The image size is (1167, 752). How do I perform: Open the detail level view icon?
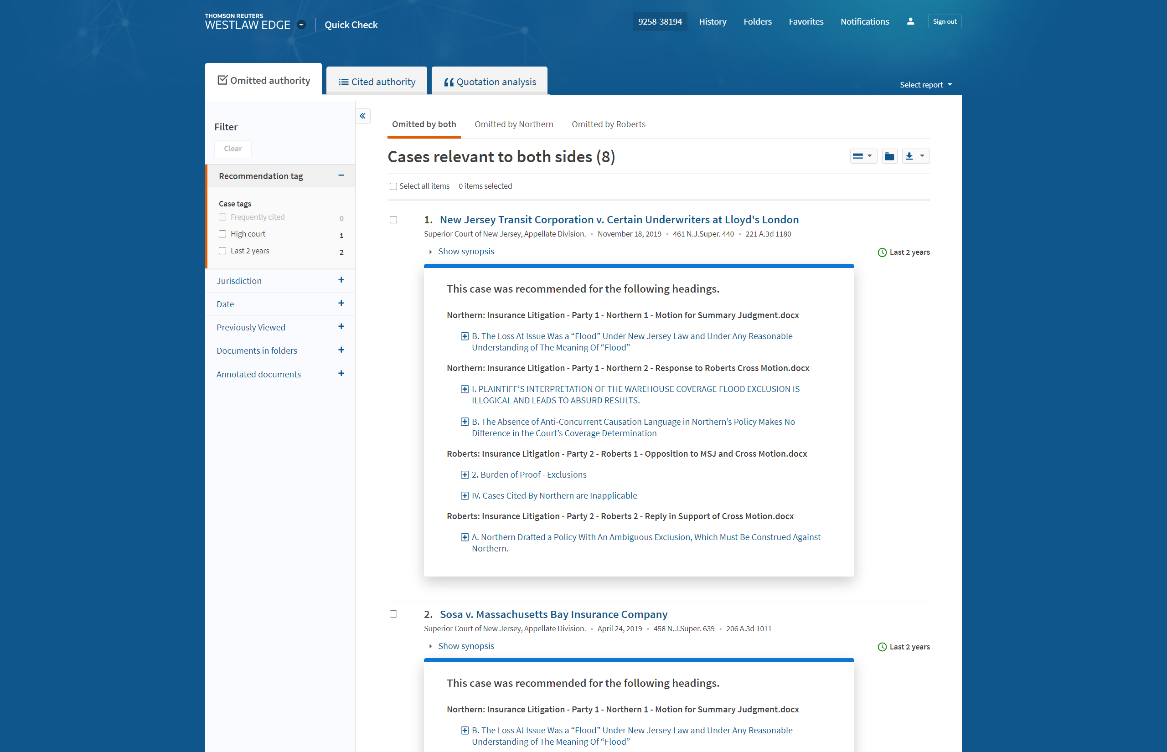coord(863,156)
